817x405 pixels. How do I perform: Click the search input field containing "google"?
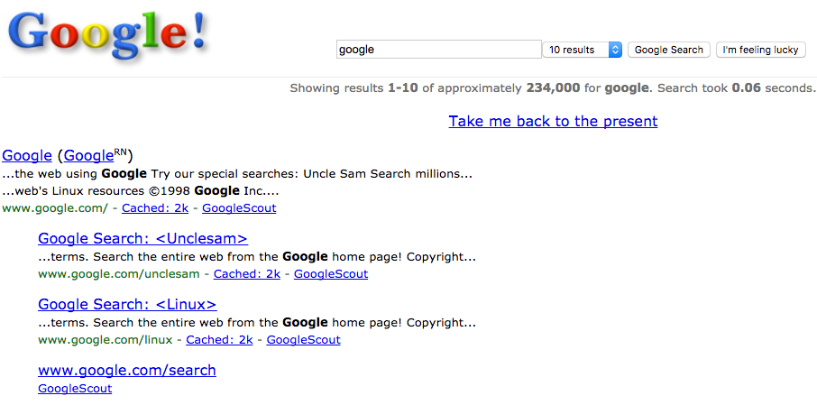tap(438, 50)
